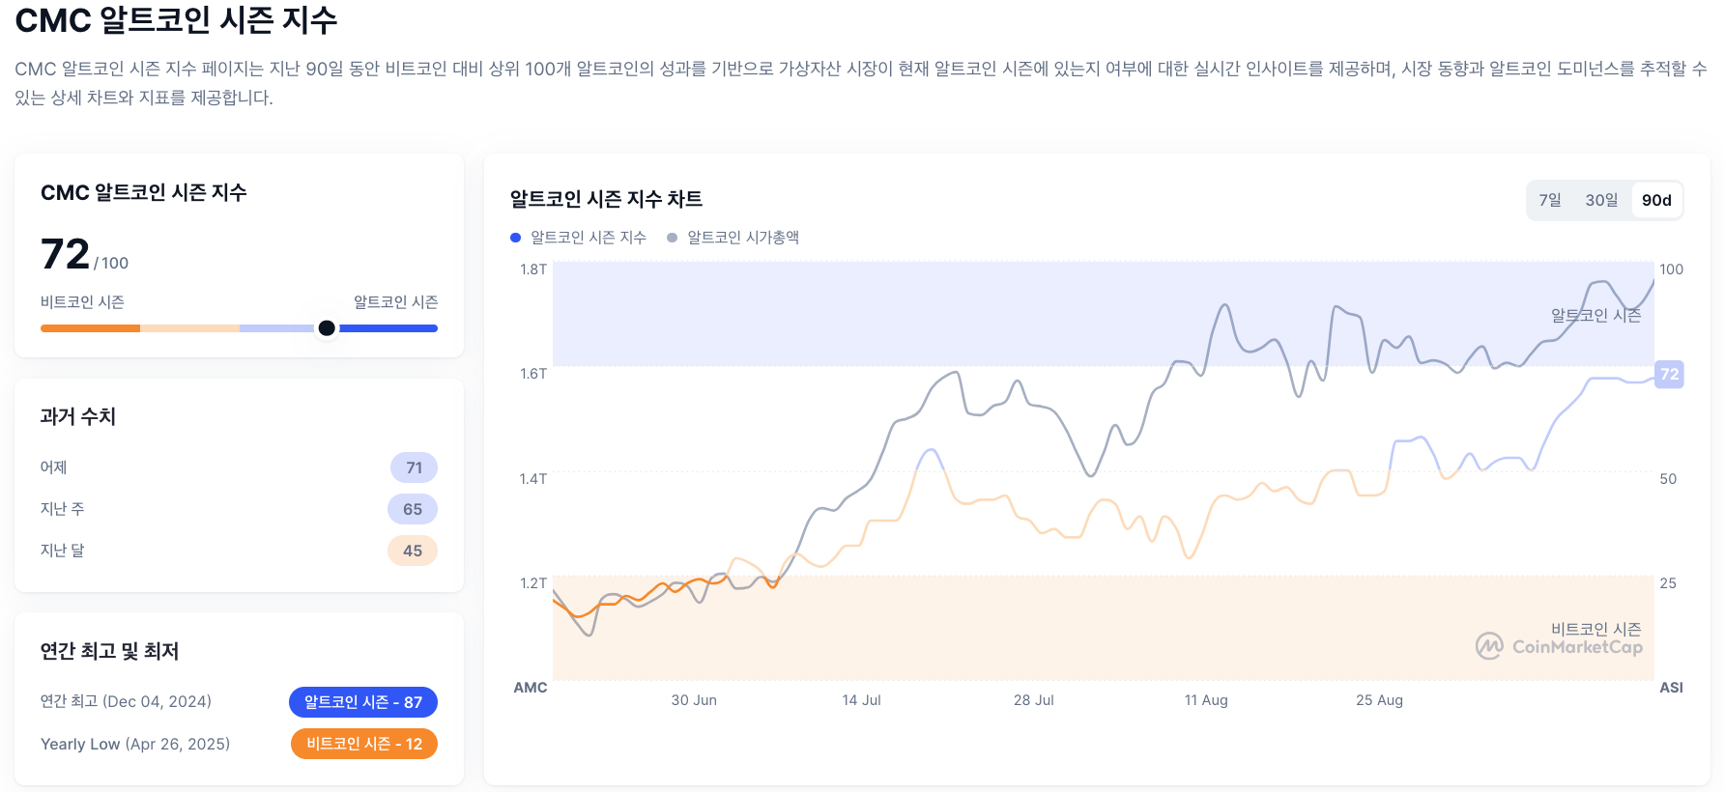This screenshot has height=792, width=1724.
Task: Click the 비트코인 시즌 - 12 yearly low badge
Action: click(x=364, y=744)
